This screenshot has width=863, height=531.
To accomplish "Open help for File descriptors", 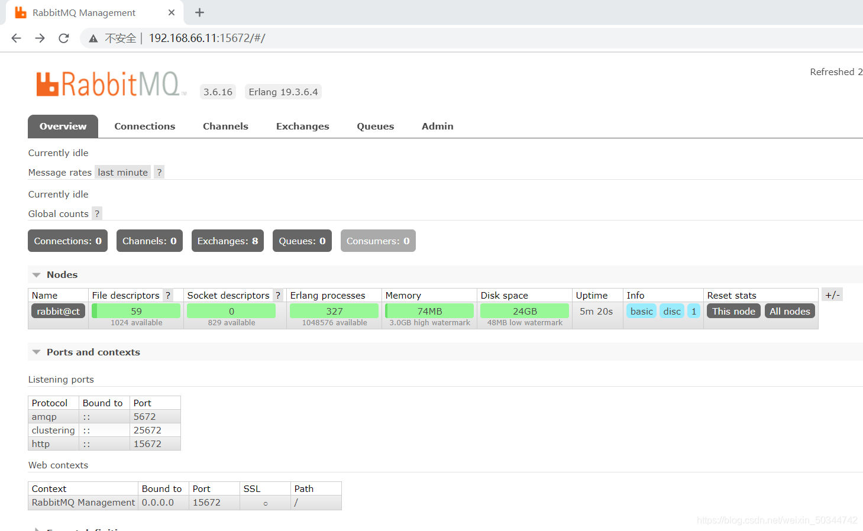I will point(168,295).
